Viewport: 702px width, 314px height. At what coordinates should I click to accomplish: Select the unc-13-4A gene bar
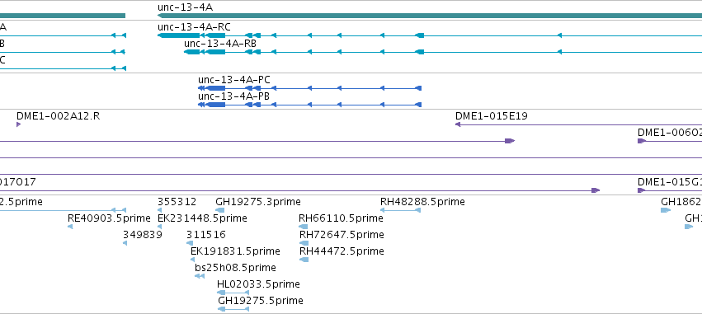(x=430, y=16)
